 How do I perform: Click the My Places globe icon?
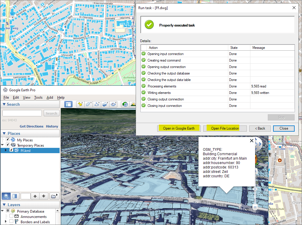coord(13,140)
